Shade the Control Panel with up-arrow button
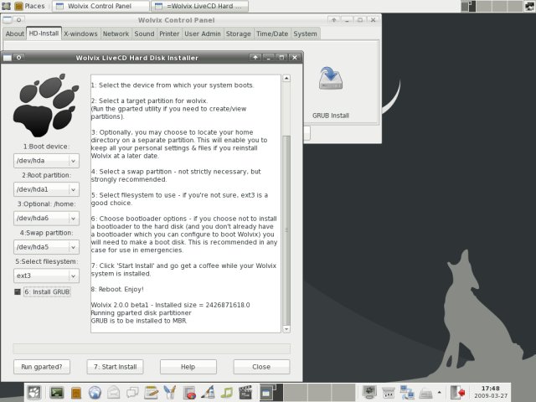 coord(333,20)
